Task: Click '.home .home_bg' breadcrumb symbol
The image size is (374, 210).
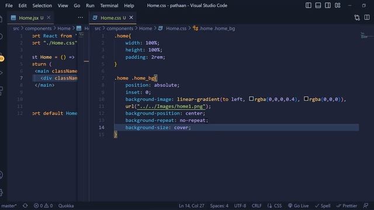Action: click(x=217, y=29)
